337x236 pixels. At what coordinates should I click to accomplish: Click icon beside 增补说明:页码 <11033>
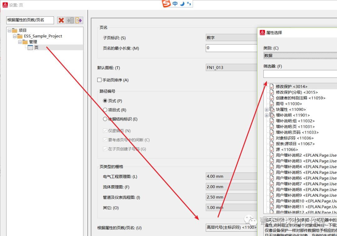pos(272,132)
